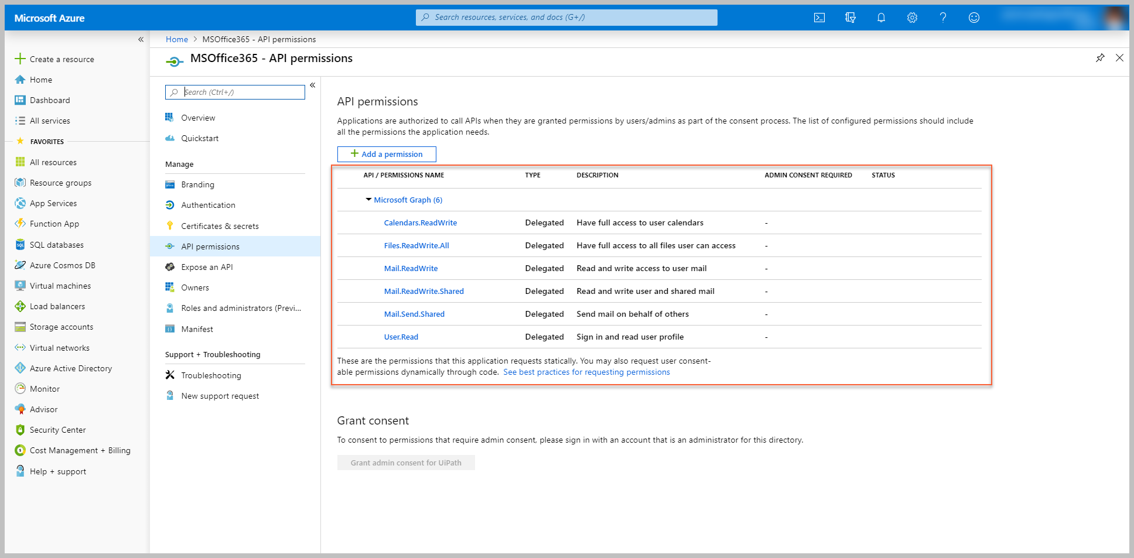Viewport: 1134px width, 558px height.
Task: Click the Function App lightning icon
Action: pos(20,224)
